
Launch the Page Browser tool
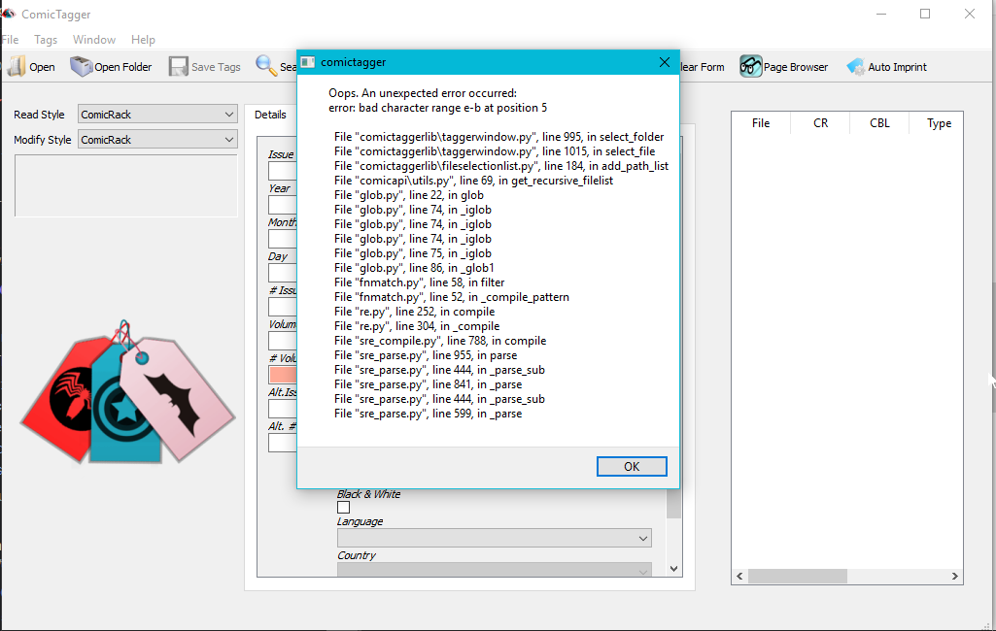tap(751, 66)
